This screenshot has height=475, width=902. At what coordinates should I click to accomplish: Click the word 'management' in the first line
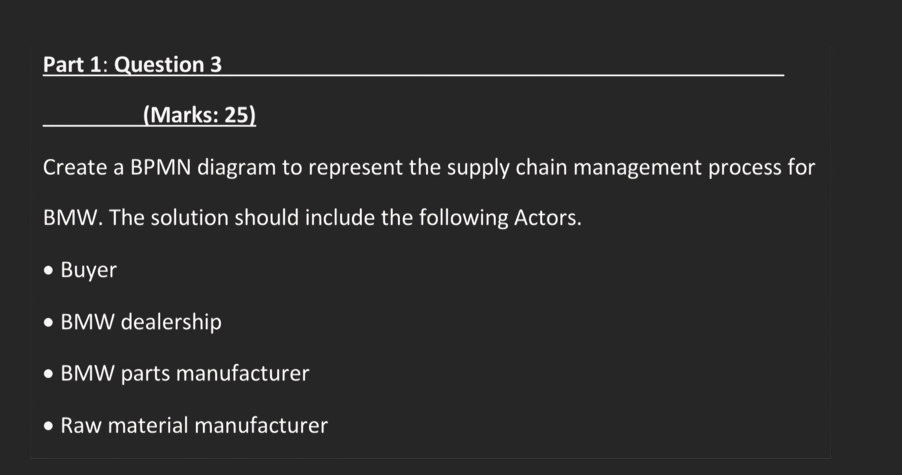(x=637, y=169)
